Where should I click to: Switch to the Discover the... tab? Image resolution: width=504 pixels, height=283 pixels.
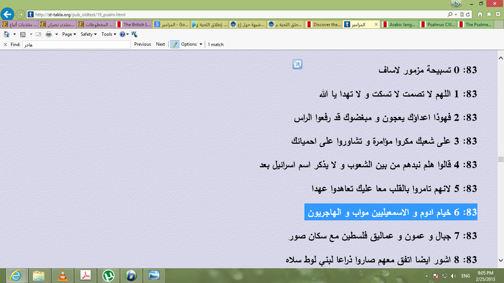[324, 25]
